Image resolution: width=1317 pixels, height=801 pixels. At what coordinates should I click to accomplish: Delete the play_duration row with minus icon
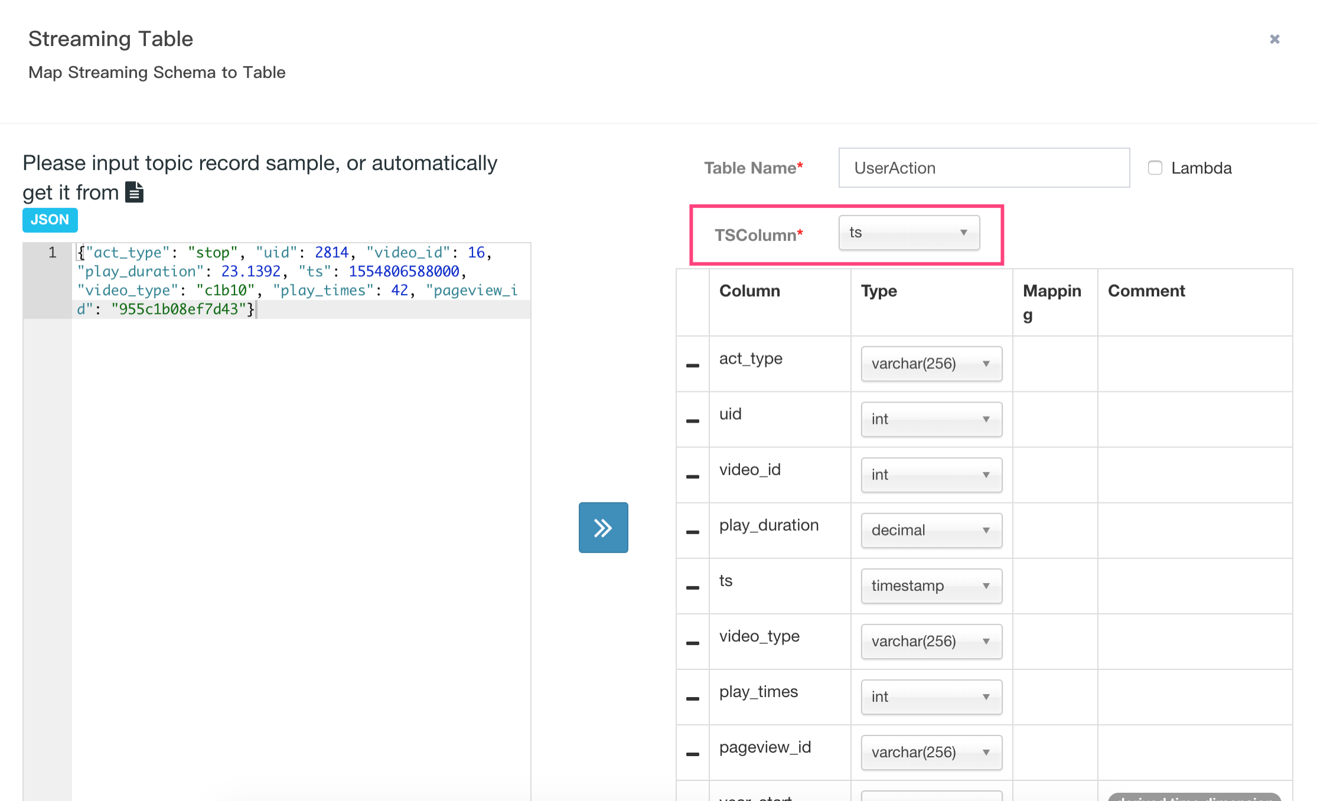click(693, 532)
